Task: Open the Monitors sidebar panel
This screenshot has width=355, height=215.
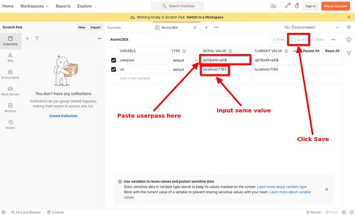Action: click(x=10, y=108)
